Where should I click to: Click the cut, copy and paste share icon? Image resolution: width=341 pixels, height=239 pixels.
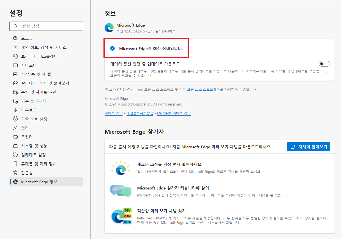pos(15,83)
